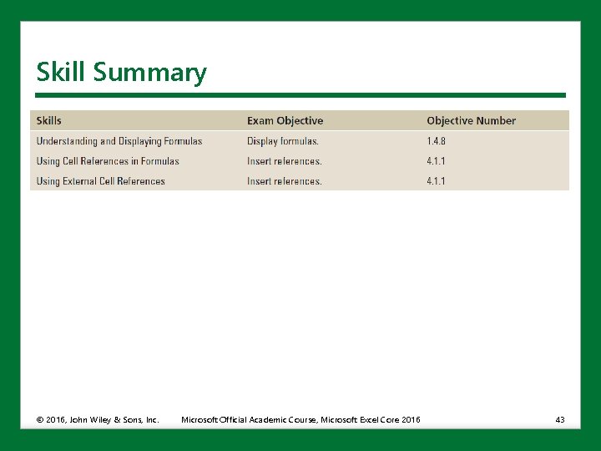Click the green horizontal line under title
The height and width of the screenshot is (451, 601).
pyautogui.click(x=300, y=95)
